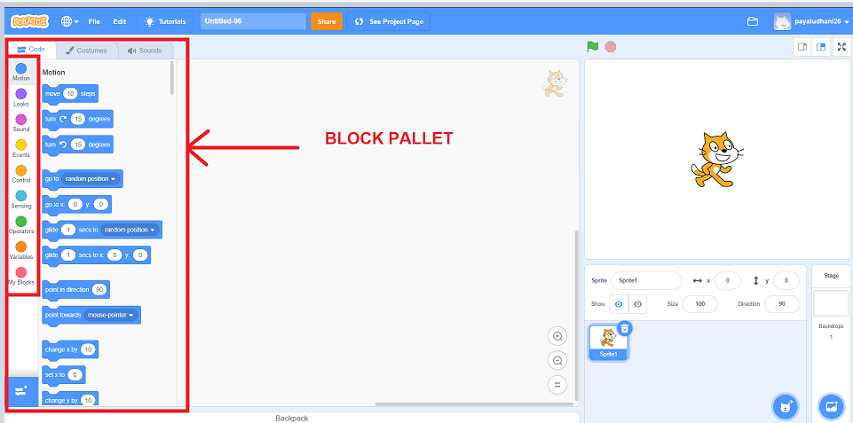This screenshot has height=423, width=853.
Task: Hide the sprite with crossed-eye icon
Action: point(638,304)
